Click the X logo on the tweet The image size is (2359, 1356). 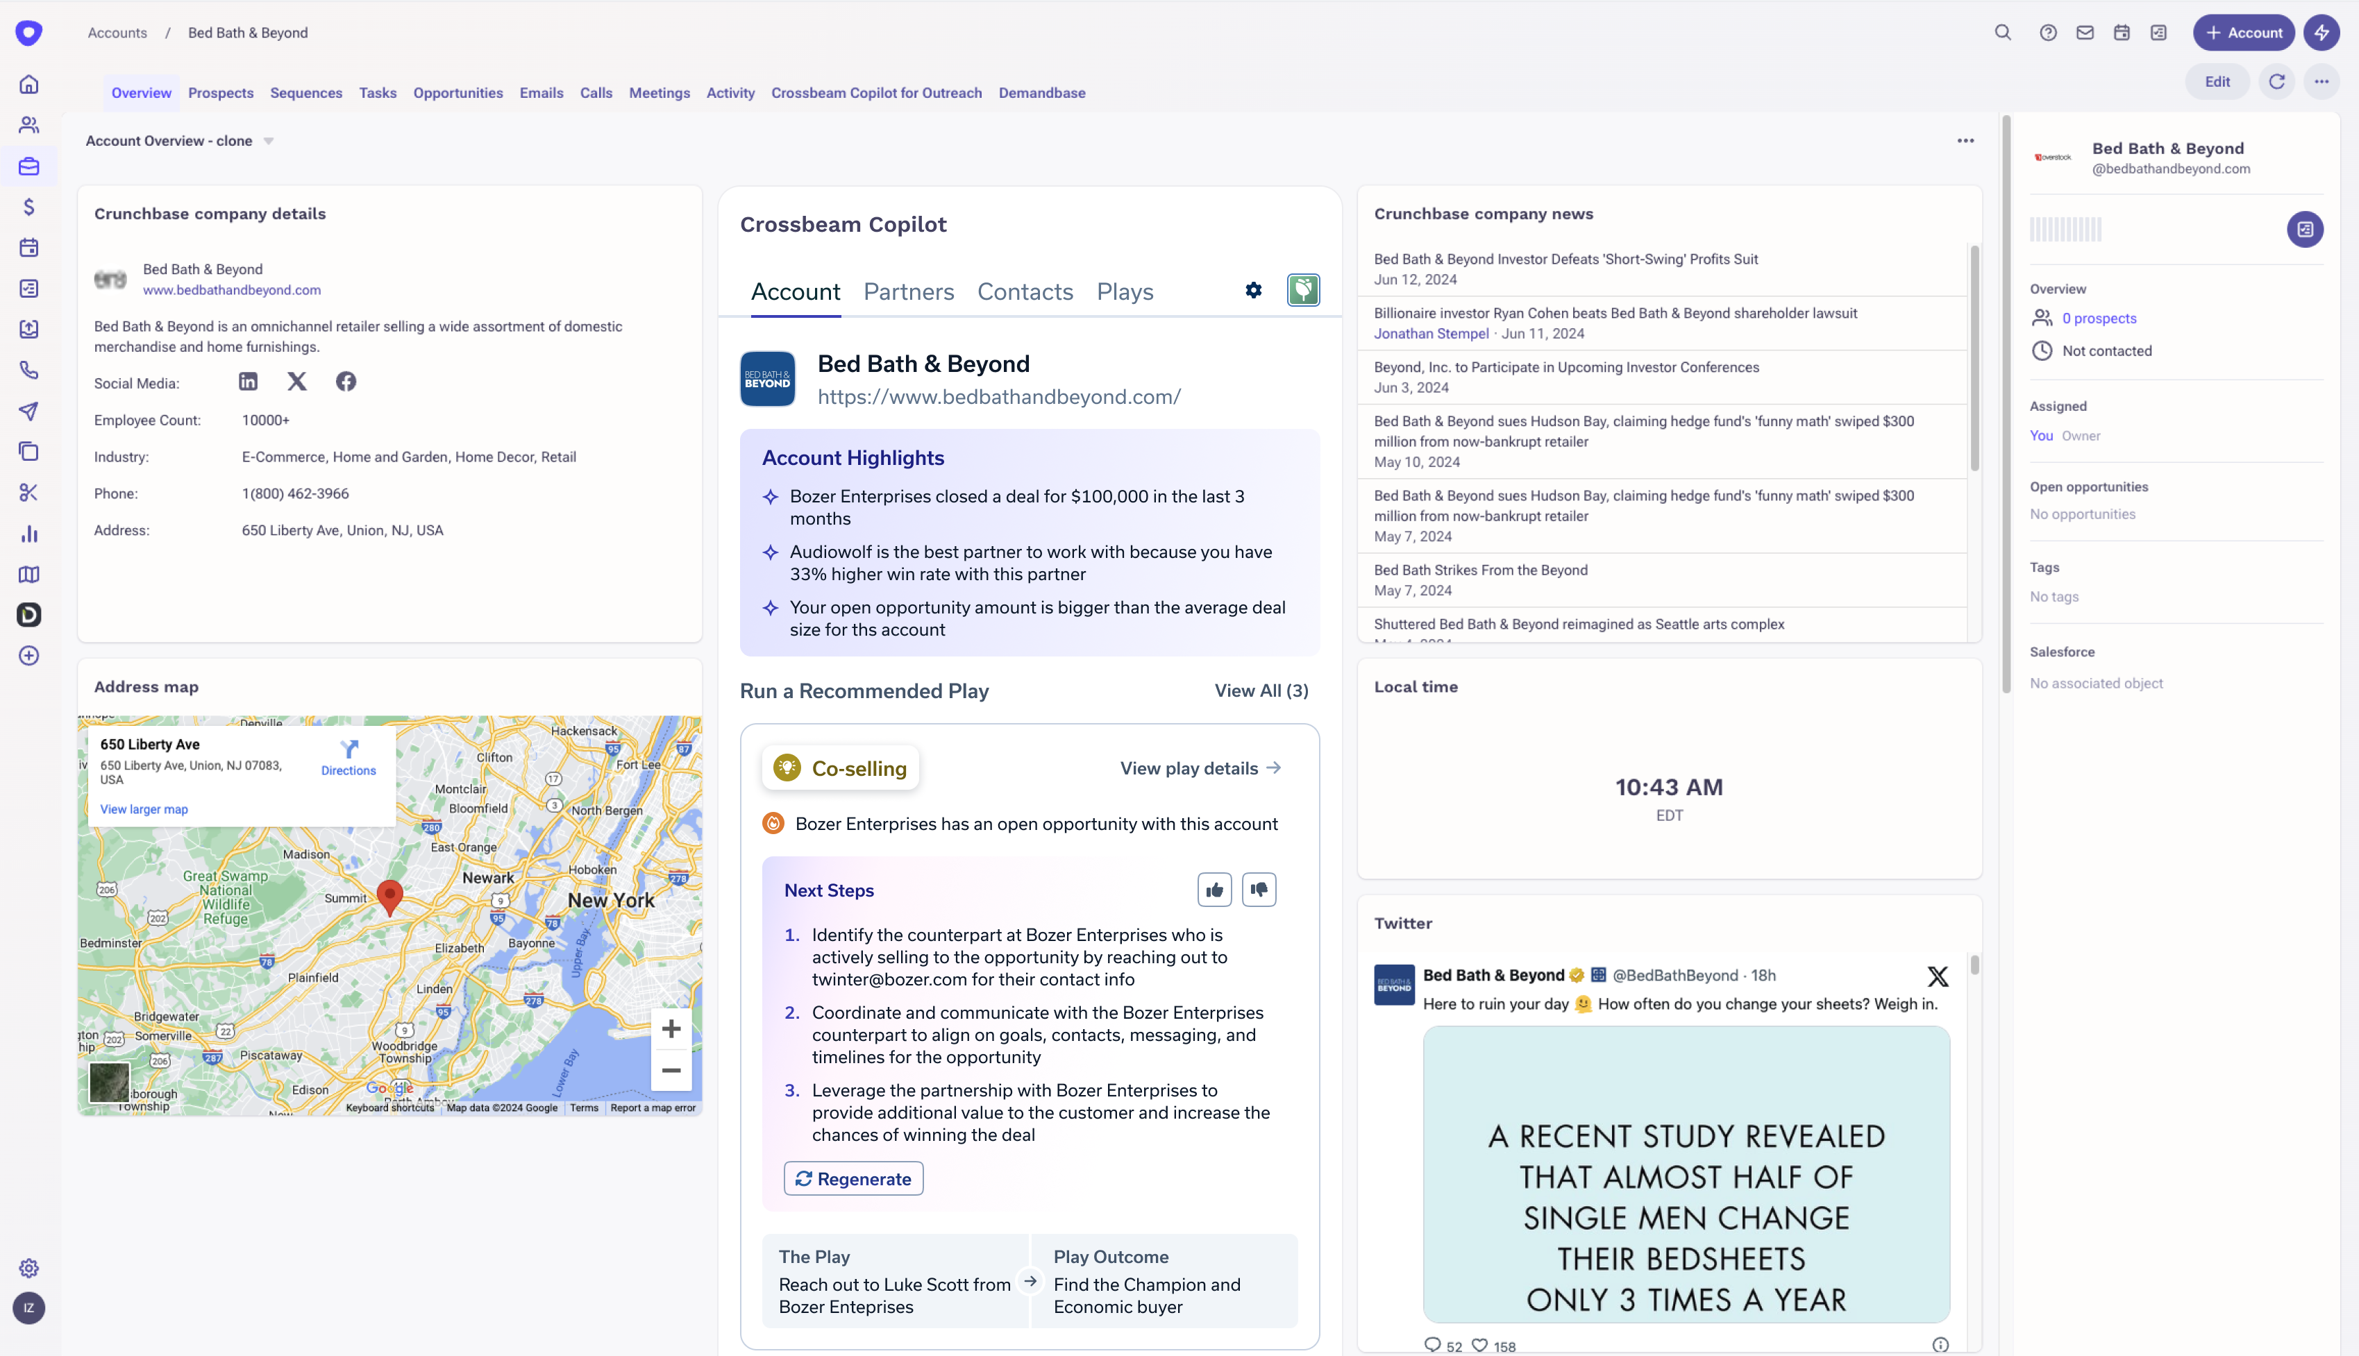(1938, 976)
